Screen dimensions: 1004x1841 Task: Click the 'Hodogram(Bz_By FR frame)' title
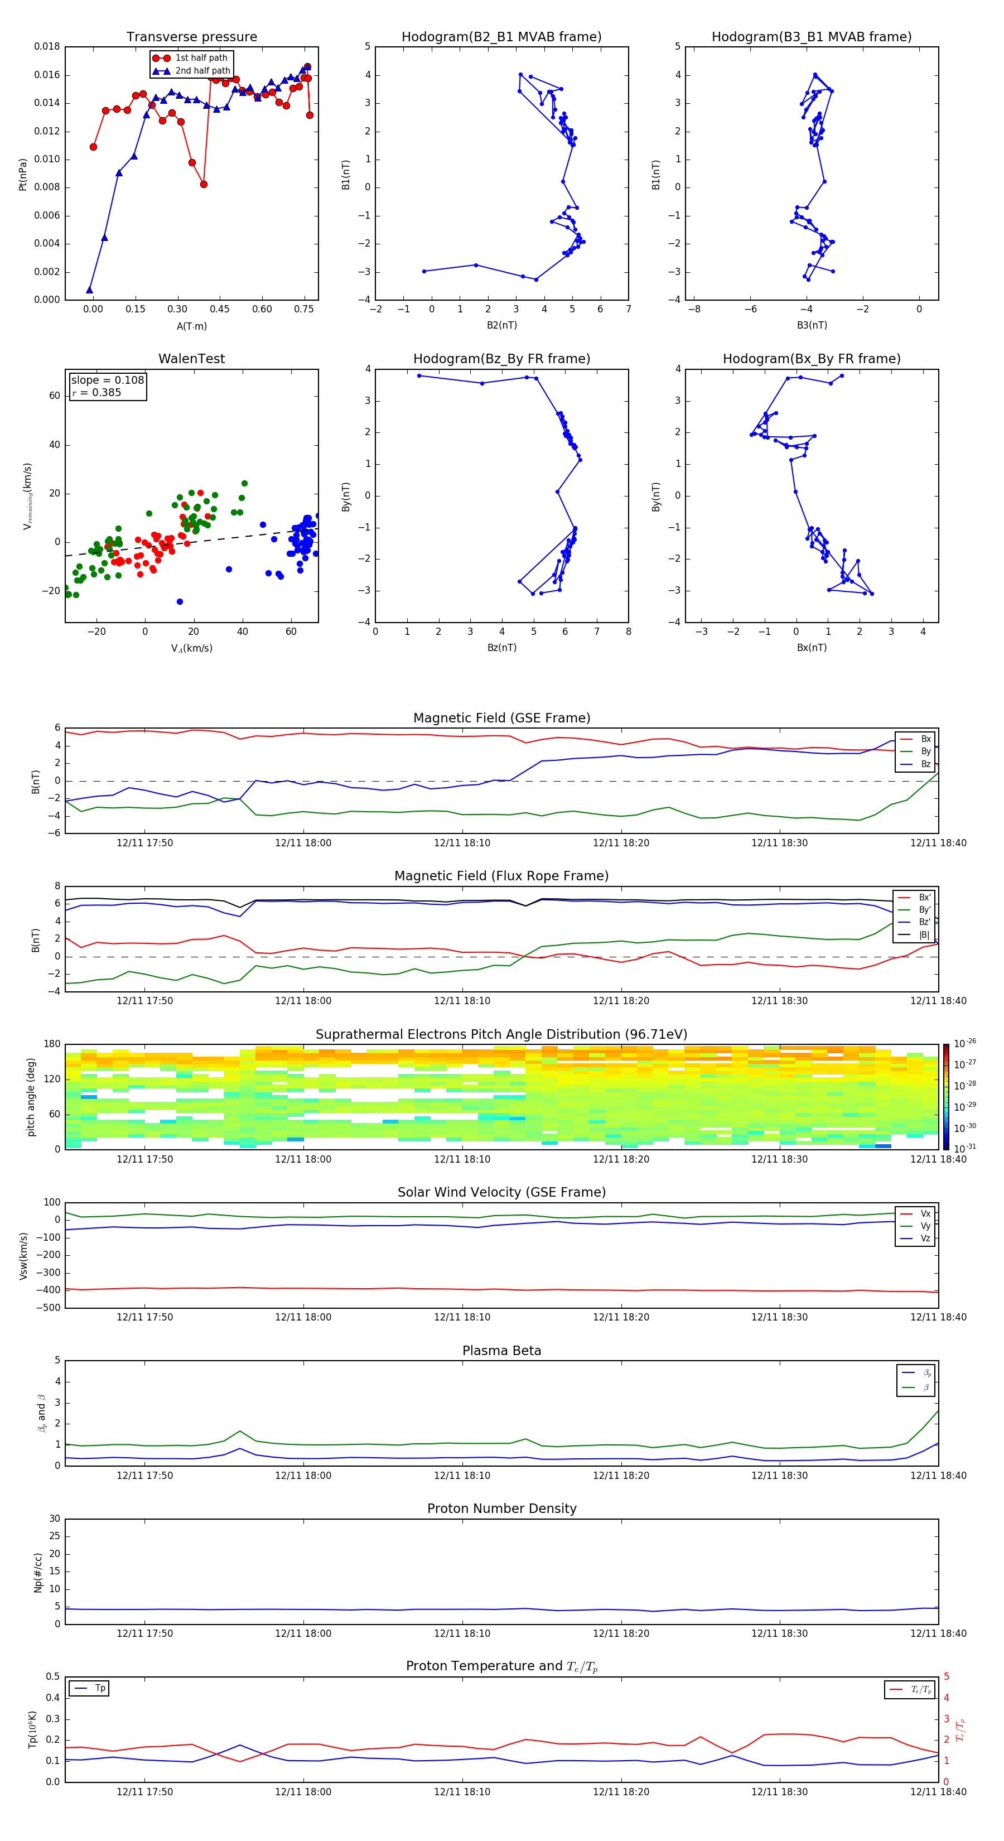[x=501, y=359]
